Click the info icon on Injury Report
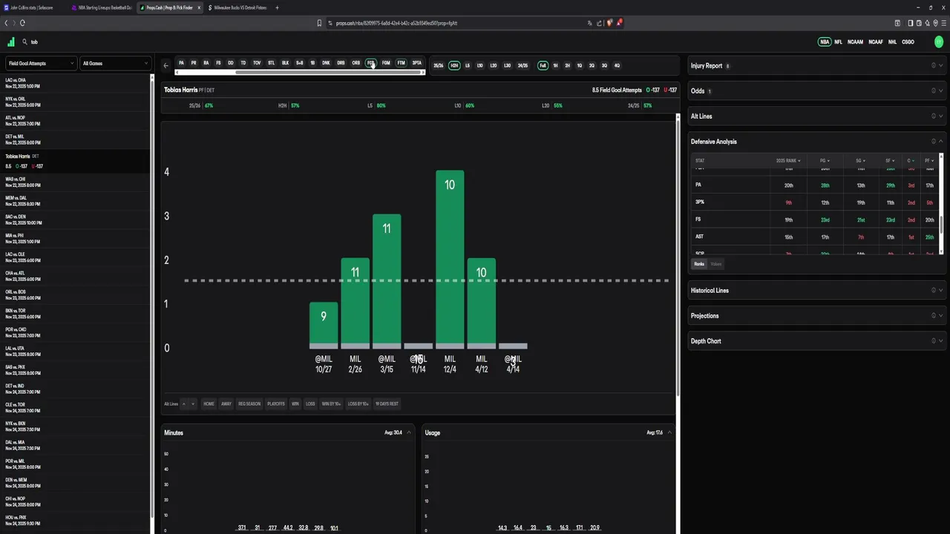Image resolution: width=950 pixels, height=534 pixels. 934,65
